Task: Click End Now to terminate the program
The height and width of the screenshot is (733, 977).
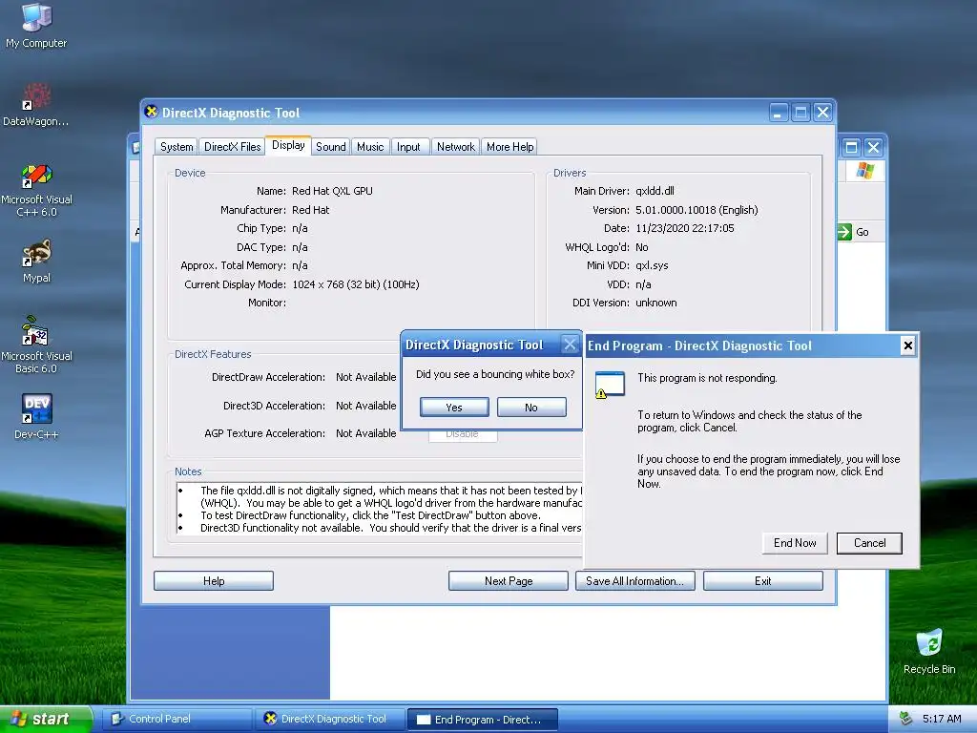Action: coord(795,543)
